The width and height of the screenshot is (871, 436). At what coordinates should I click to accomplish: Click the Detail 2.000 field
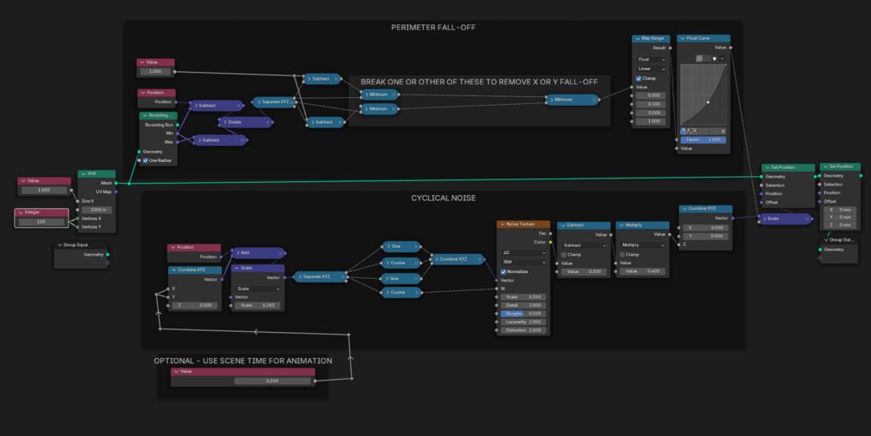(523, 305)
